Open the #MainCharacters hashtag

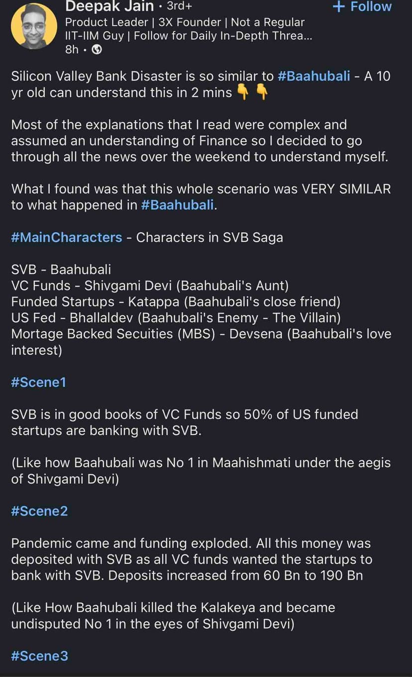pyautogui.click(x=66, y=237)
